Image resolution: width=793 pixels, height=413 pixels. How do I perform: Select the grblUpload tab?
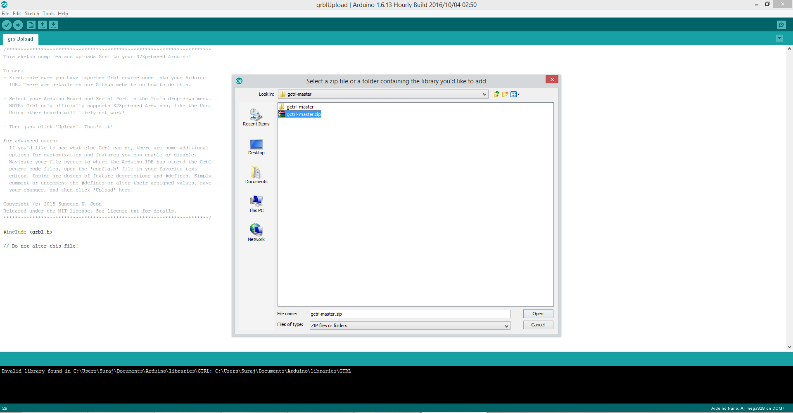[x=21, y=39]
